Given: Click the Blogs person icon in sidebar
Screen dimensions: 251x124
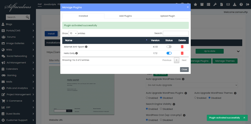Looking at the screenshot, I should point(3,24).
